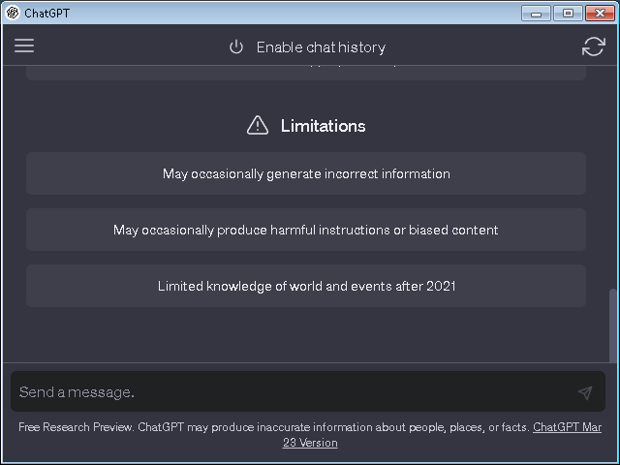This screenshot has width=620, height=465.
Task: Click 'May occasionally produce harmful instructions' card
Action: tap(306, 230)
